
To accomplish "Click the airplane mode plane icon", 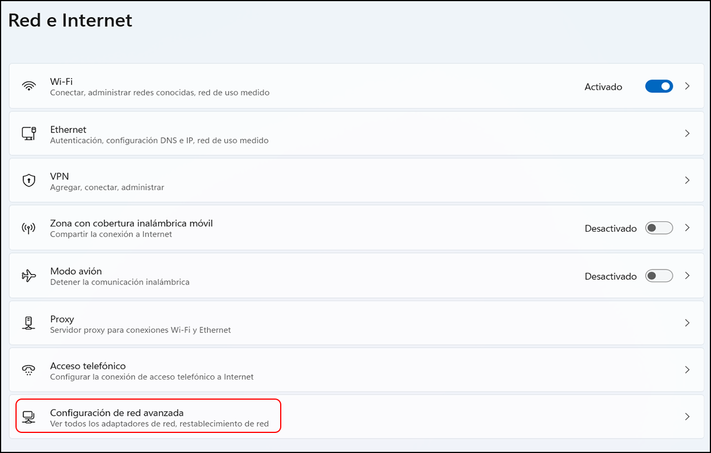I will click(29, 276).
